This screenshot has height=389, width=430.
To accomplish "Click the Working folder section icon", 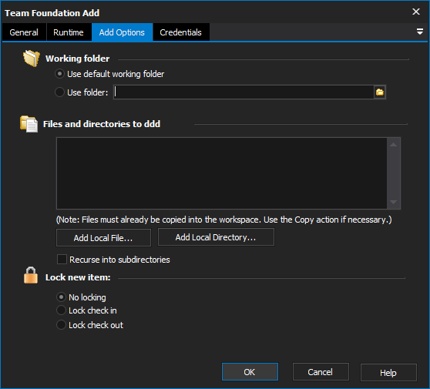I will [x=32, y=58].
